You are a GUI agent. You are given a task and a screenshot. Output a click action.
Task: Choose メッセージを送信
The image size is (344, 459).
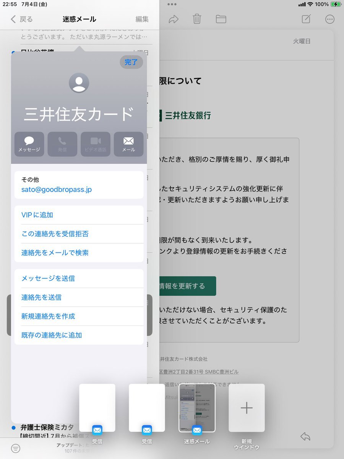79,278
